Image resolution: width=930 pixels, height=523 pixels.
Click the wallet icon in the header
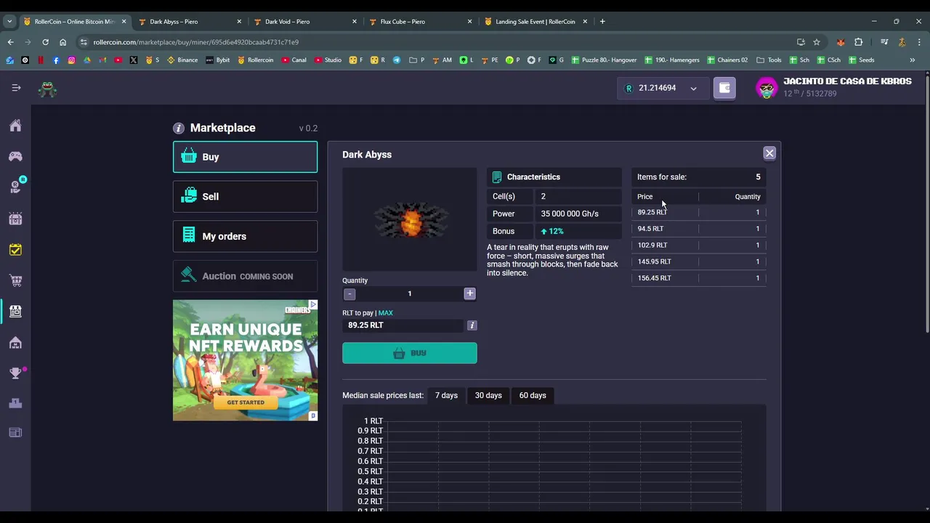[x=724, y=88]
